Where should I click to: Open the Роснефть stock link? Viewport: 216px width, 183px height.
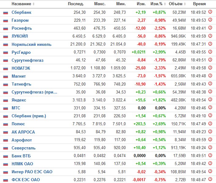[x=22, y=28]
